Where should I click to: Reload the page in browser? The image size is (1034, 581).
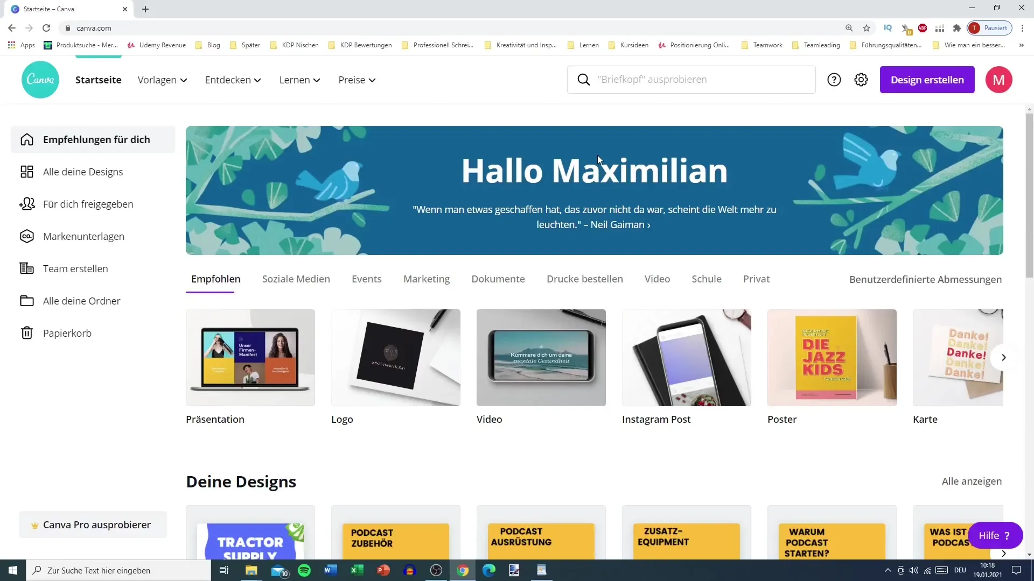coord(46,28)
